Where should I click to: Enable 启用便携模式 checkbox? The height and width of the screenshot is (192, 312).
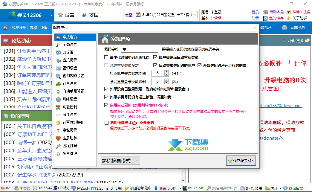[106, 123]
